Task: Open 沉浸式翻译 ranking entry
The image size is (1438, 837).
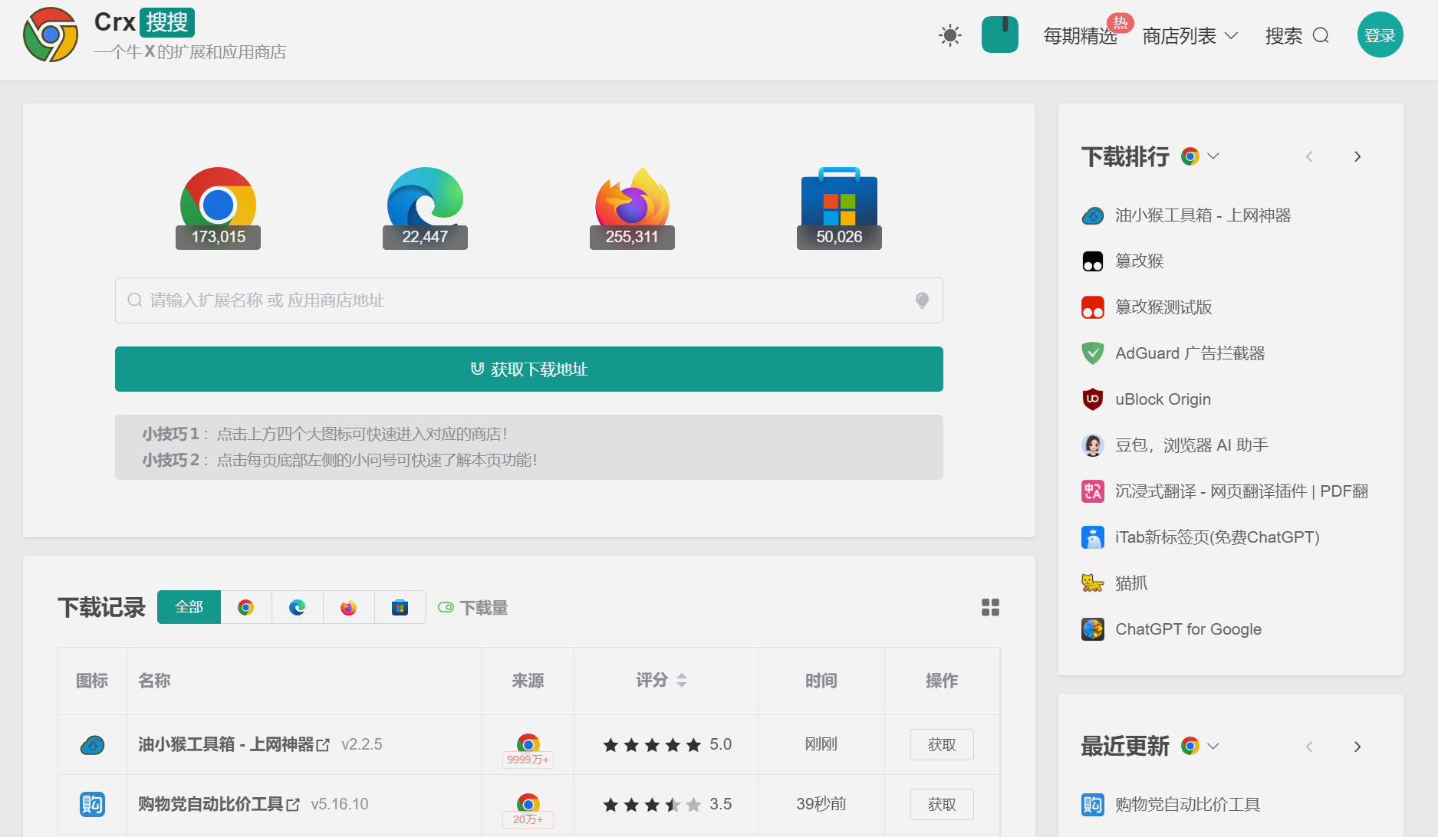Action: pyautogui.click(x=1242, y=491)
